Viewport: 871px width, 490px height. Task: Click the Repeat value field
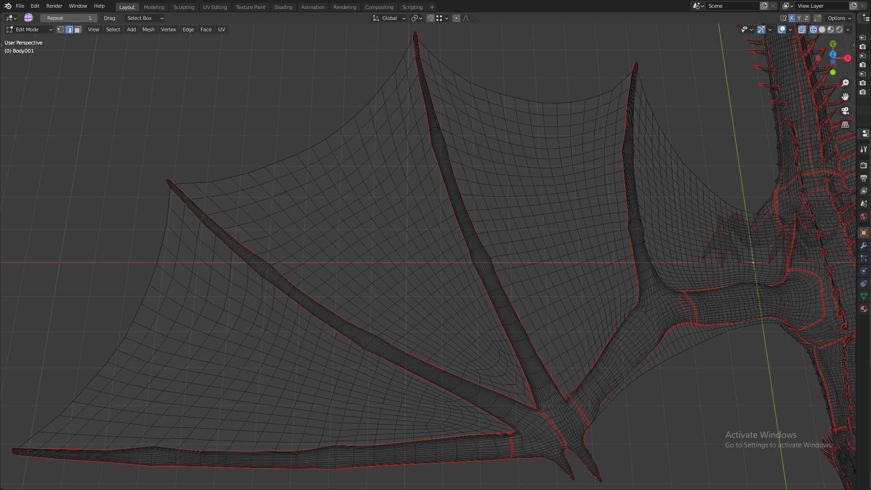coord(69,18)
